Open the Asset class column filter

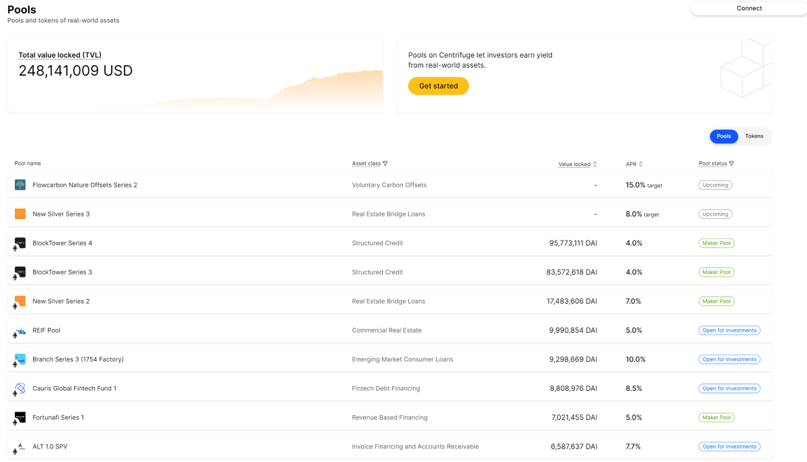pyautogui.click(x=370, y=164)
